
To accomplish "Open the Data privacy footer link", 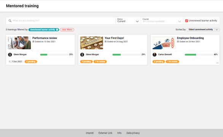I will coord(133,133).
